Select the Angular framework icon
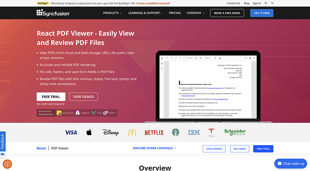The width and height of the screenshot is (310, 171). point(78,113)
